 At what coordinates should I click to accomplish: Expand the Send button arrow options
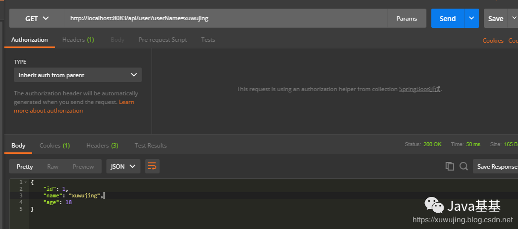(472, 18)
